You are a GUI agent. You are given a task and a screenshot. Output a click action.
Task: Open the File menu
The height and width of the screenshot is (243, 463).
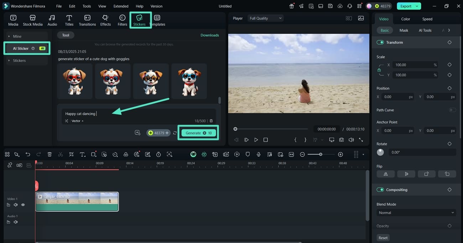(x=59, y=6)
